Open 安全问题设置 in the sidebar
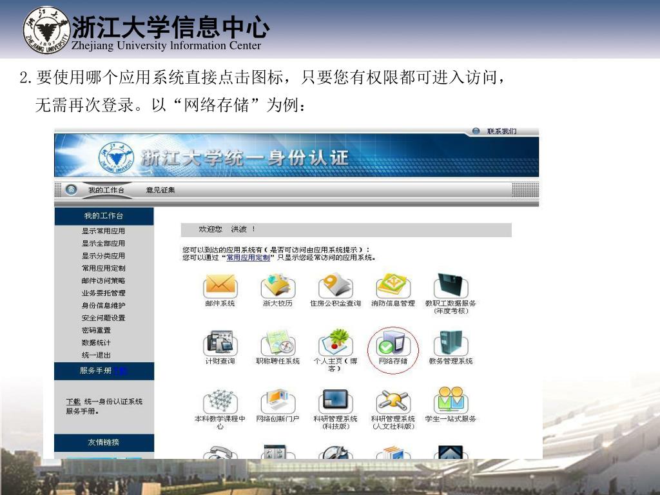660x495 pixels. (104, 318)
